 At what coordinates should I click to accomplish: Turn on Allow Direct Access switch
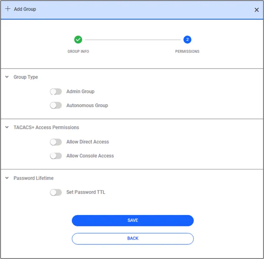tap(56, 142)
